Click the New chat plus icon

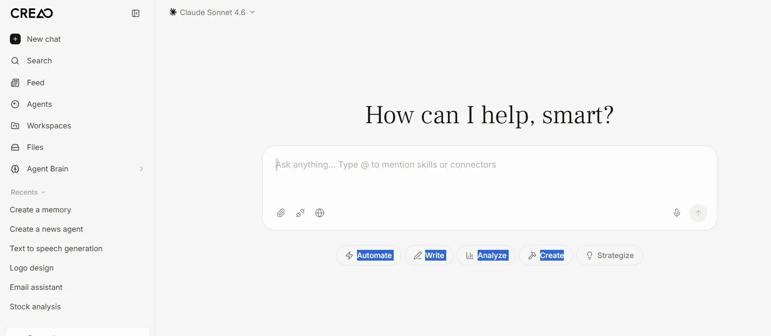click(x=15, y=39)
